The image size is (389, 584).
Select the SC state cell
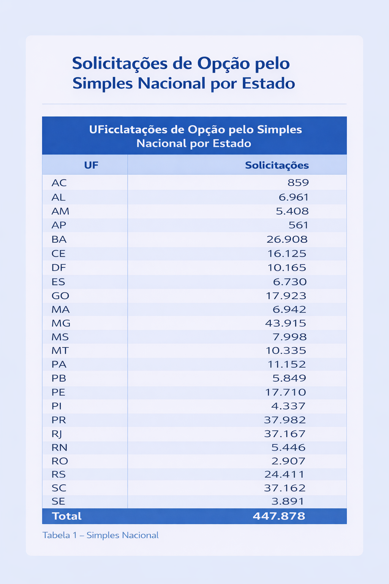click(59, 488)
